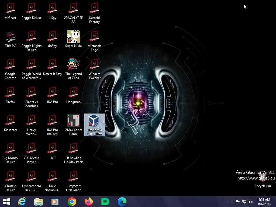Select the Detect It Easy icon

click(x=53, y=67)
